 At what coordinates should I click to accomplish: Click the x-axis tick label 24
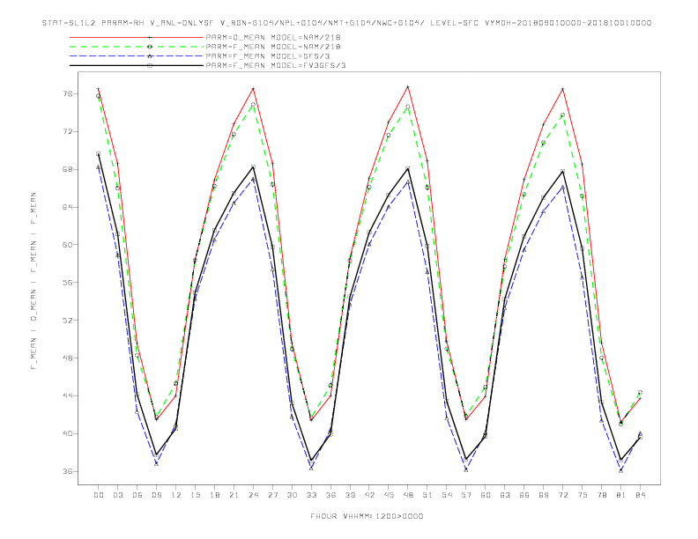pyautogui.click(x=253, y=495)
